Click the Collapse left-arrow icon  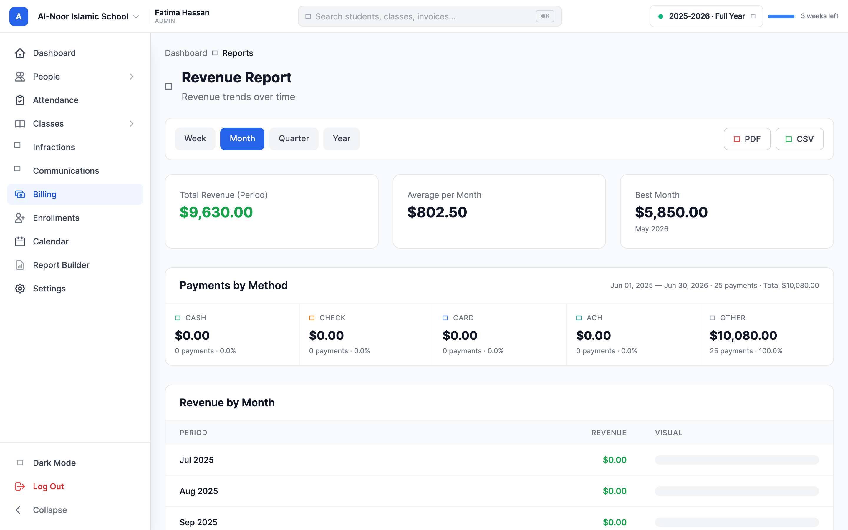point(18,510)
